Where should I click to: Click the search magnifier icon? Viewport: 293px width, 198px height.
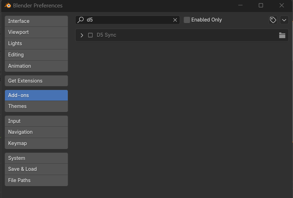pyautogui.click(x=81, y=20)
